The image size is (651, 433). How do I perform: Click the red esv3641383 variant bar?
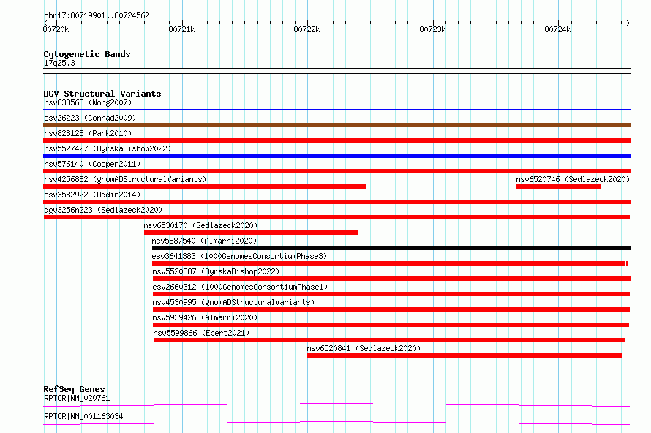tap(389, 263)
